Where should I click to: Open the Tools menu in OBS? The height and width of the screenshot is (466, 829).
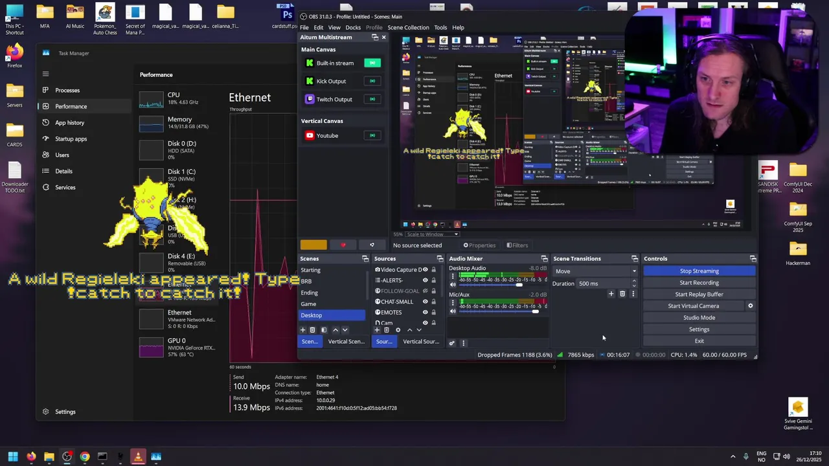coord(440,28)
